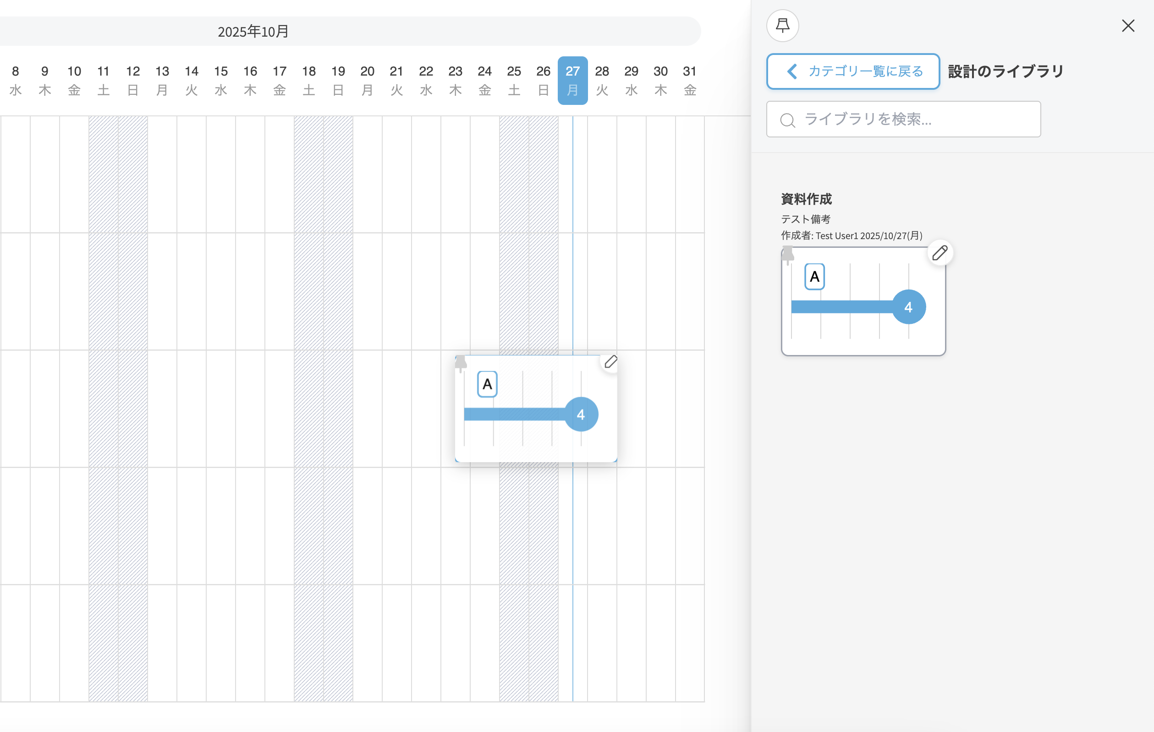Edit the 資料作成 library card pencil icon
The width and height of the screenshot is (1154, 732).
coord(940,253)
